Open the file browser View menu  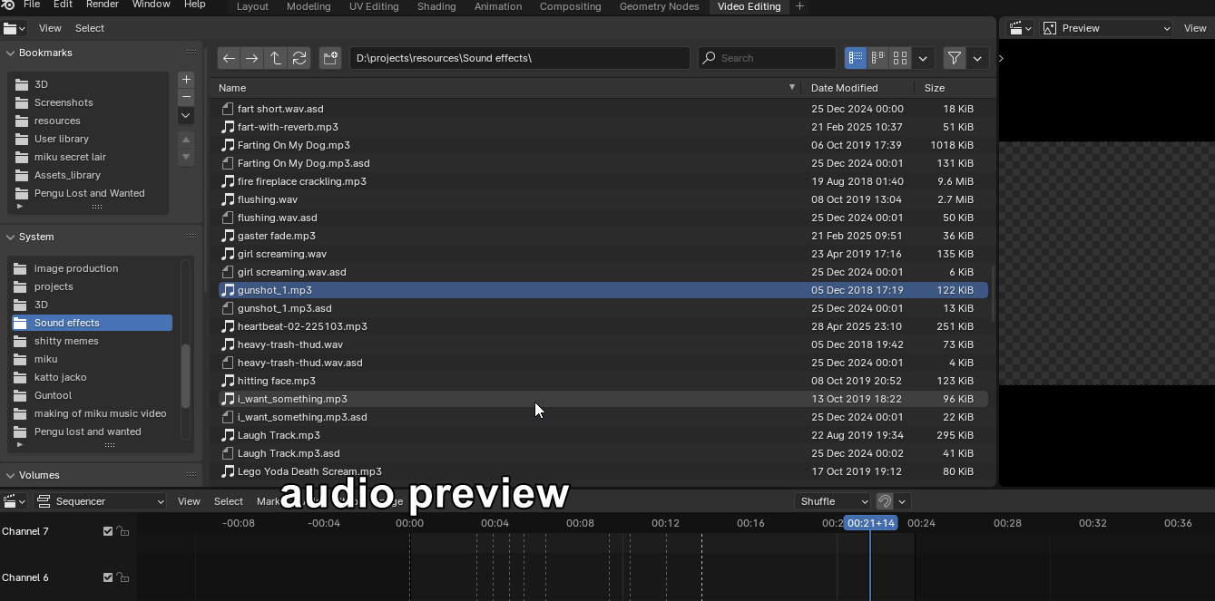[x=50, y=28]
